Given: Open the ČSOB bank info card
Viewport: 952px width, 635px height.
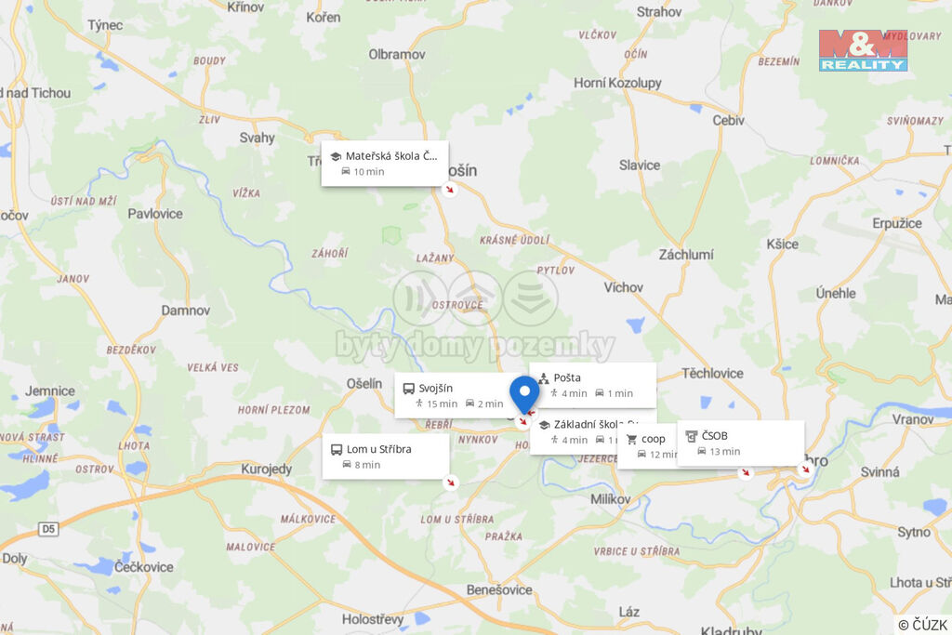Looking at the screenshot, I should 741,443.
